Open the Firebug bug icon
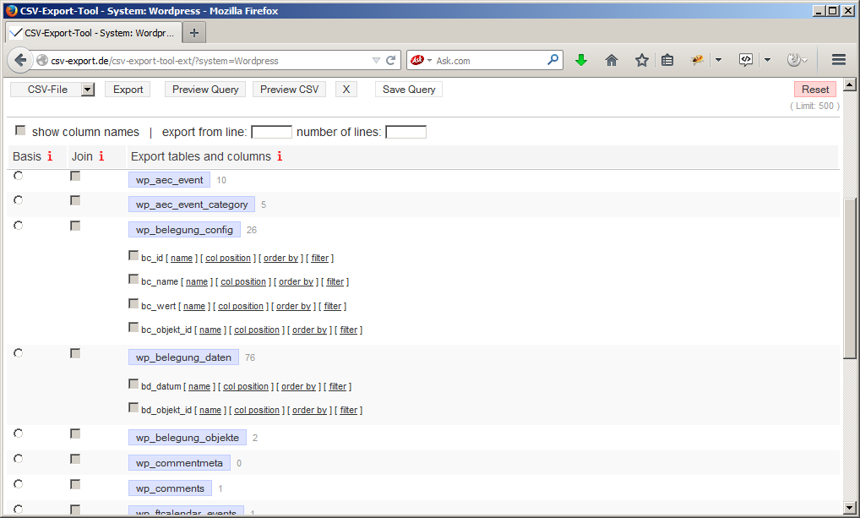The height and width of the screenshot is (518, 860). pos(697,60)
